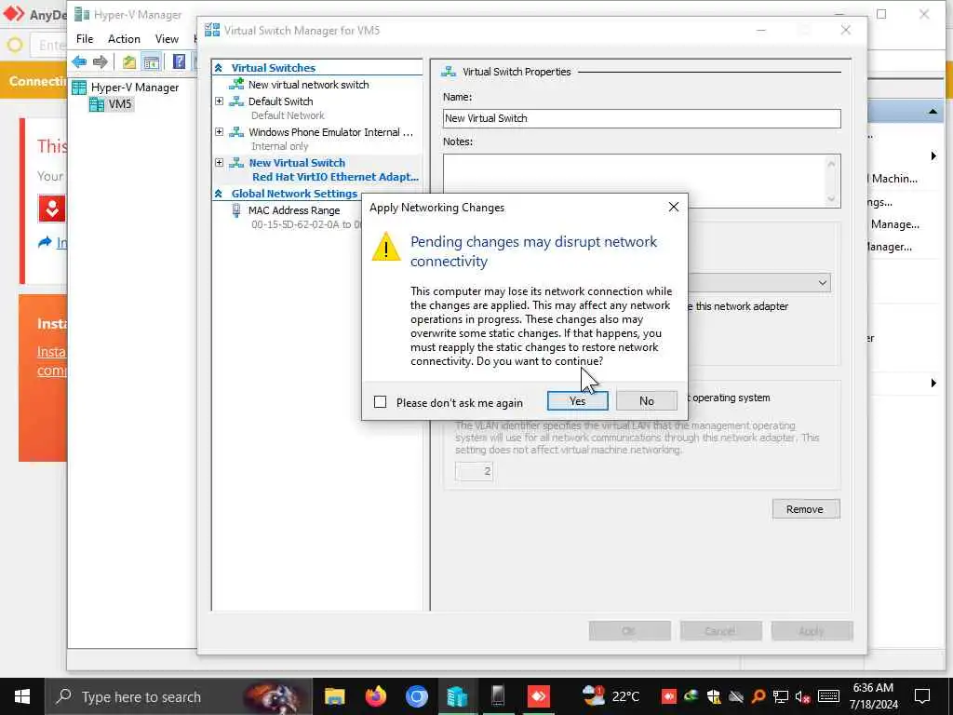Open the File menu in Hyper-V Manager

85,39
